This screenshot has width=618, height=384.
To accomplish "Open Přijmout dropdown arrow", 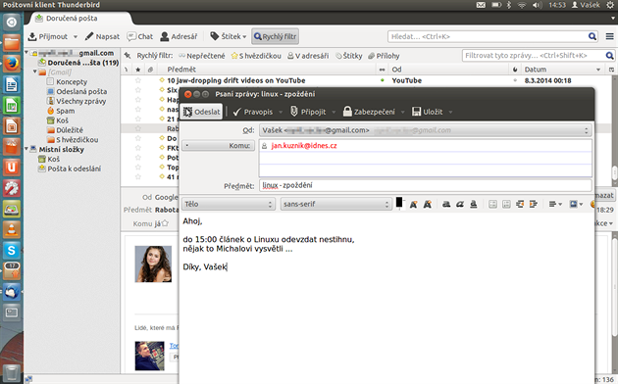I will pyautogui.click(x=76, y=37).
